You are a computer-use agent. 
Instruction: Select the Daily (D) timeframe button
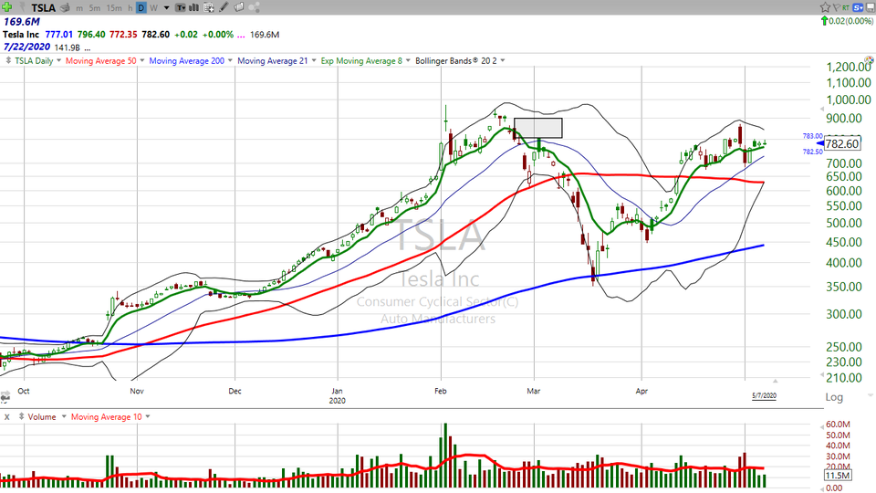(x=141, y=7)
